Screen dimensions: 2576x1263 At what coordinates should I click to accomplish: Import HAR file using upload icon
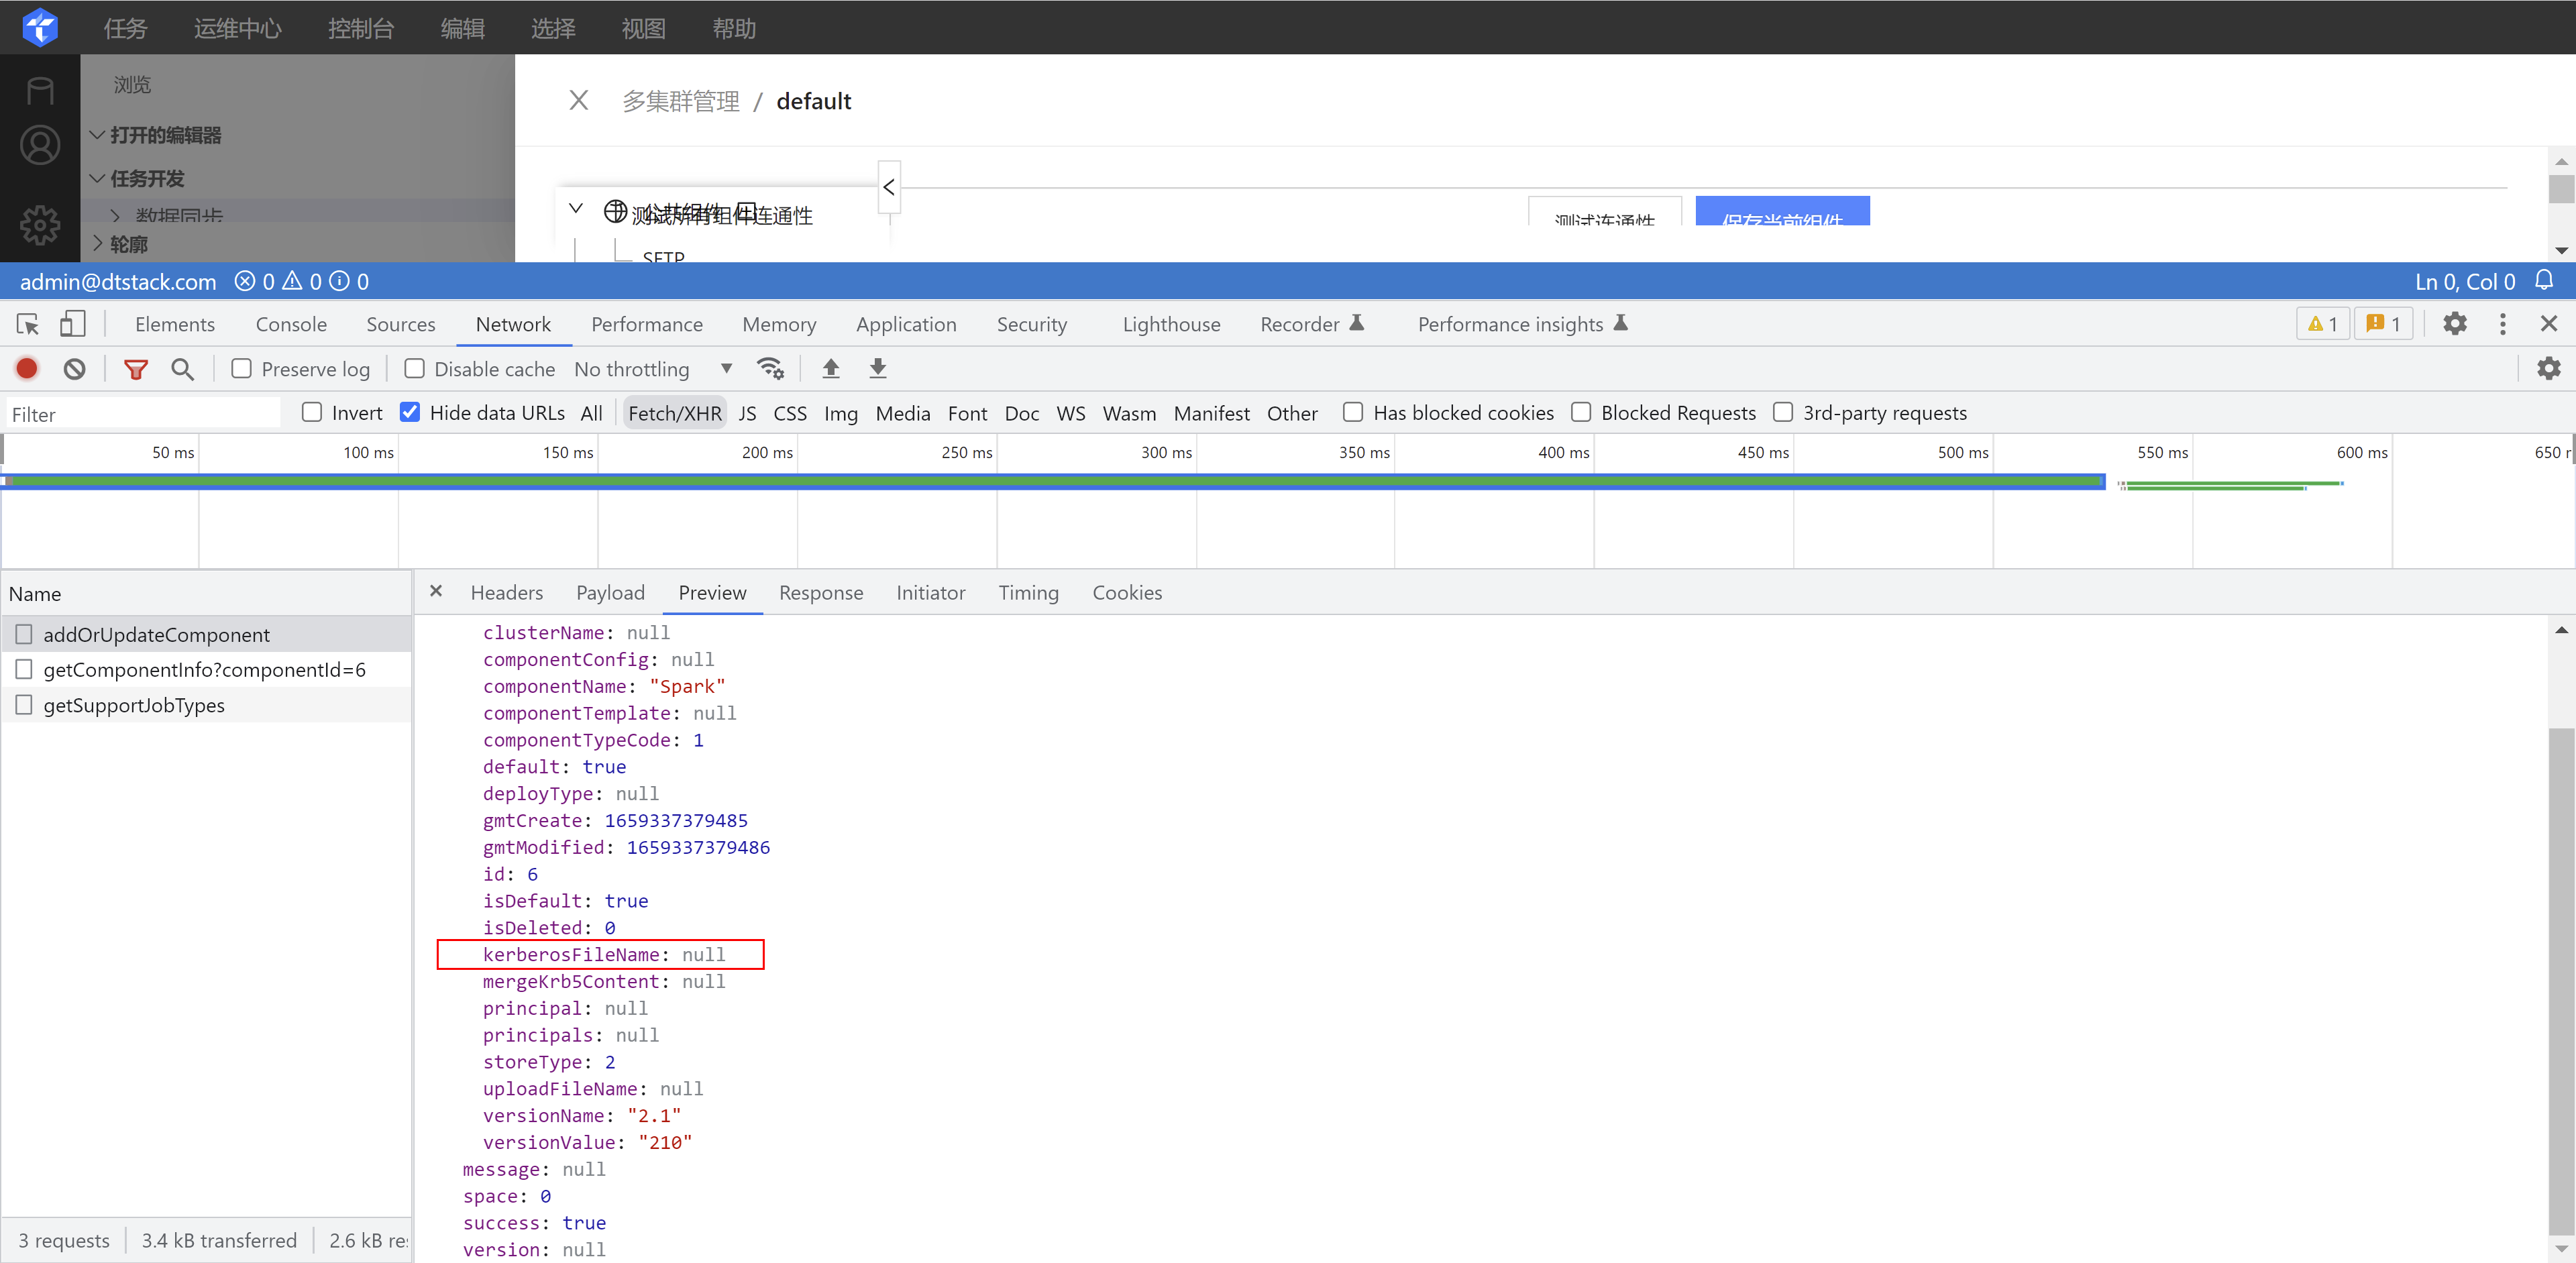click(830, 368)
